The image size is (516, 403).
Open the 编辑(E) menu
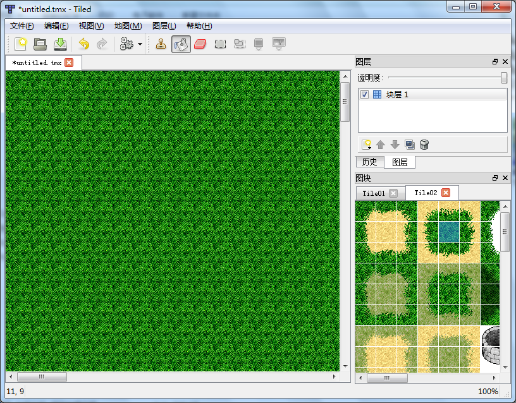coord(56,26)
